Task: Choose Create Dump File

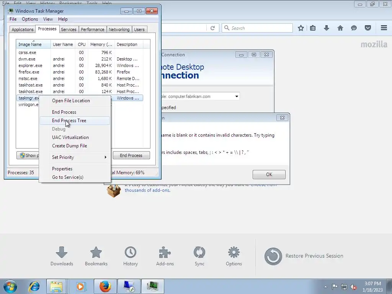Action: [x=75, y=146]
